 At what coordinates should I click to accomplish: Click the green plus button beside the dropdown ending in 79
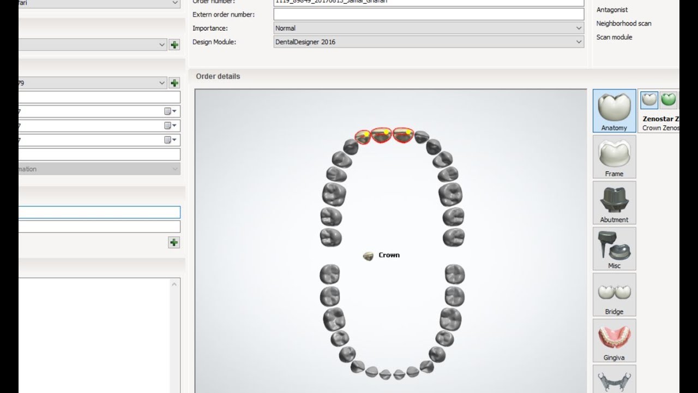tap(174, 83)
